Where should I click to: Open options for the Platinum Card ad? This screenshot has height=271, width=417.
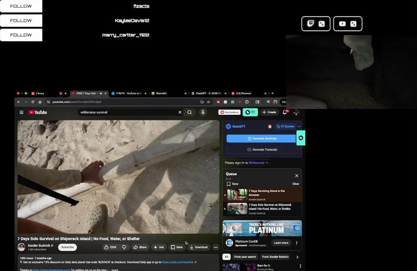tap(297, 243)
